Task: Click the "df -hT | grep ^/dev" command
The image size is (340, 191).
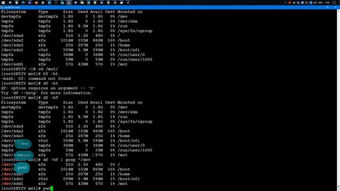Action: pyautogui.click(x=67, y=160)
